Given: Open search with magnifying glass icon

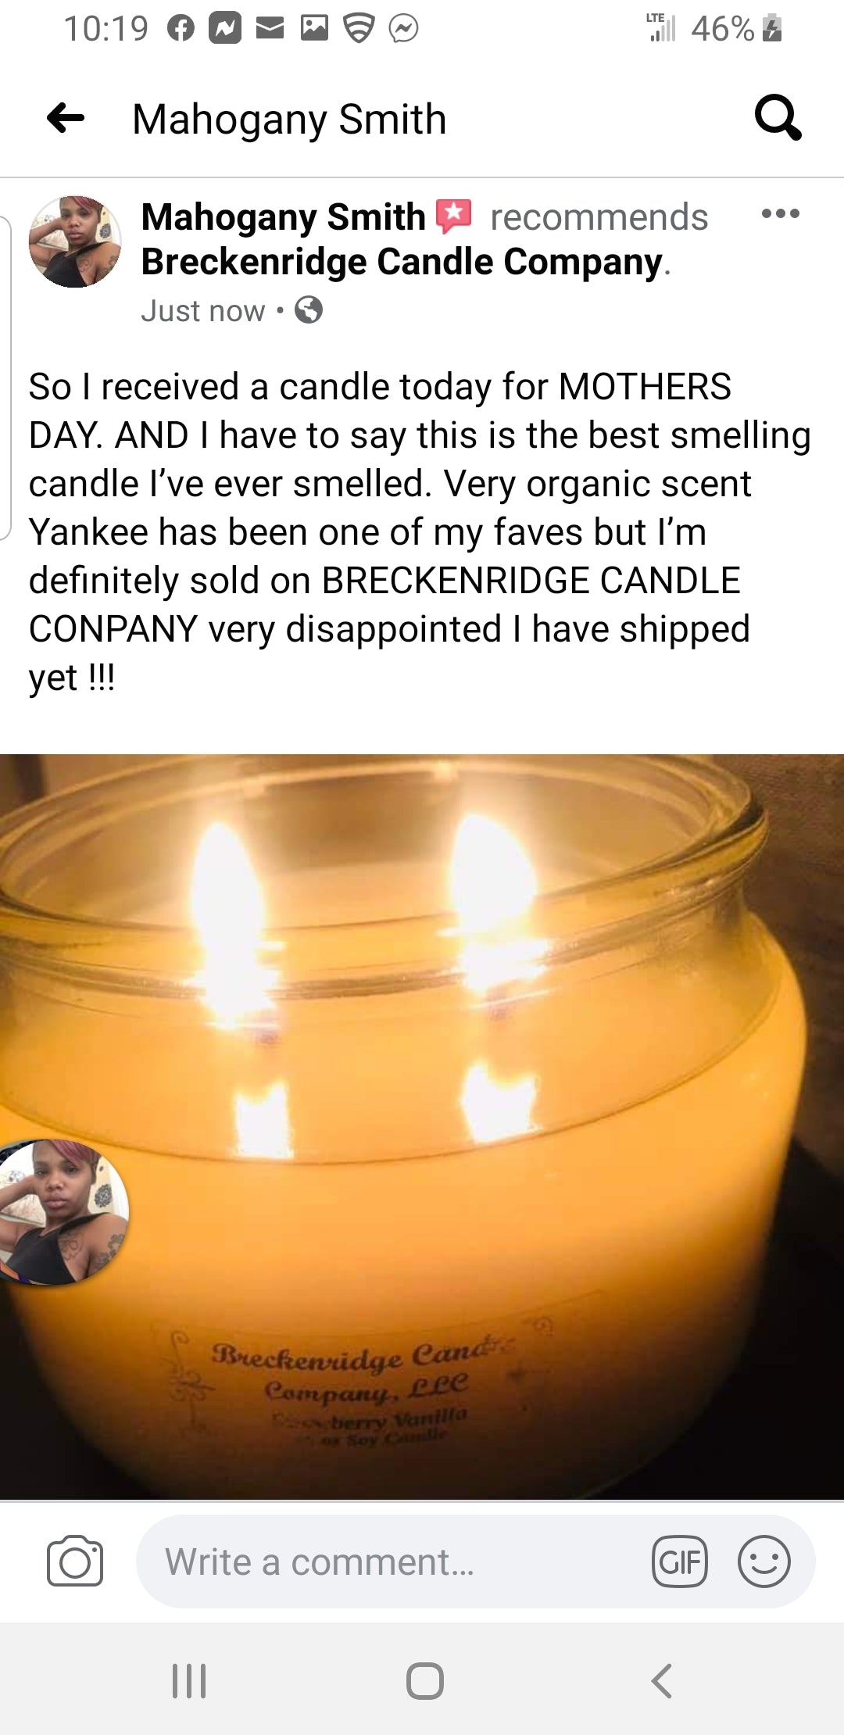Looking at the screenshot, I should coord(778,118).
